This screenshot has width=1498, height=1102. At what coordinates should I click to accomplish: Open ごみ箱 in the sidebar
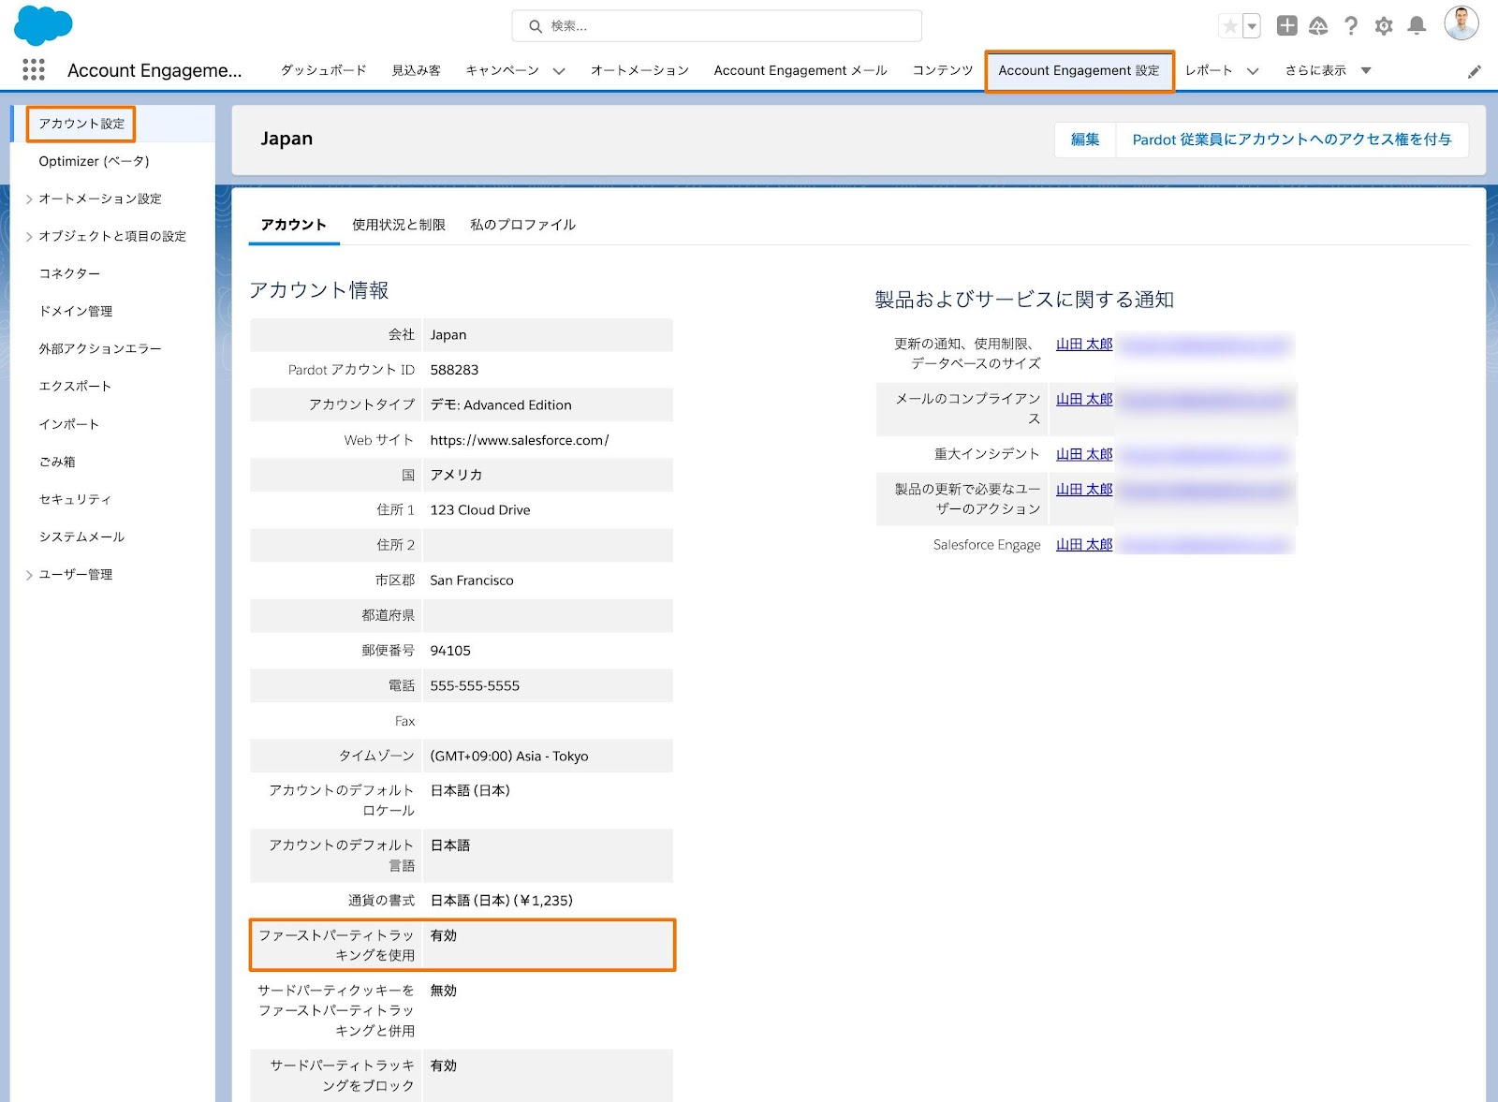57,462
